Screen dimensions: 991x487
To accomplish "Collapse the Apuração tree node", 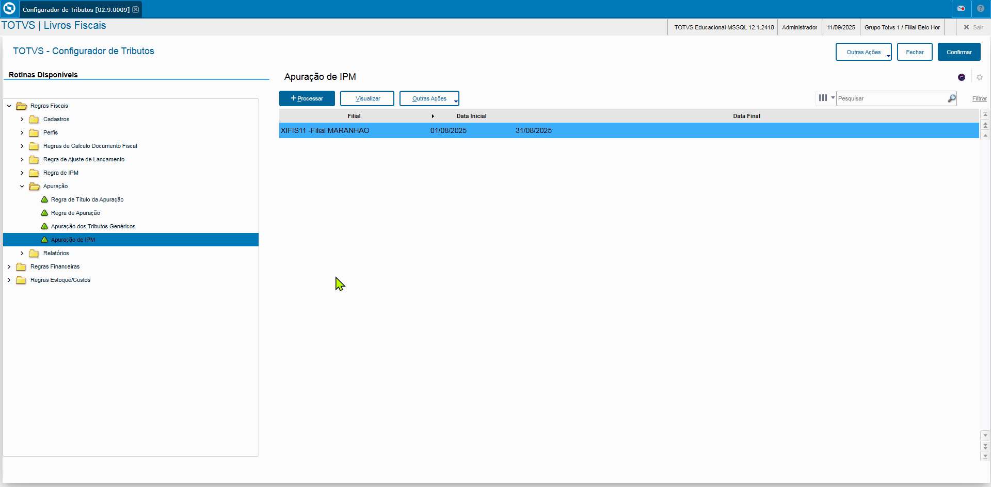I will pos(22,186).
